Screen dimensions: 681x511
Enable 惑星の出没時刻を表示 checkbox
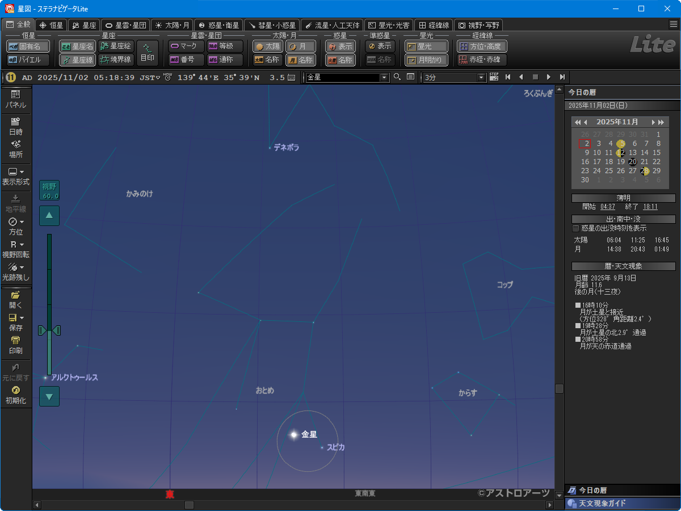pyautogui.click(x=576, y=228)
